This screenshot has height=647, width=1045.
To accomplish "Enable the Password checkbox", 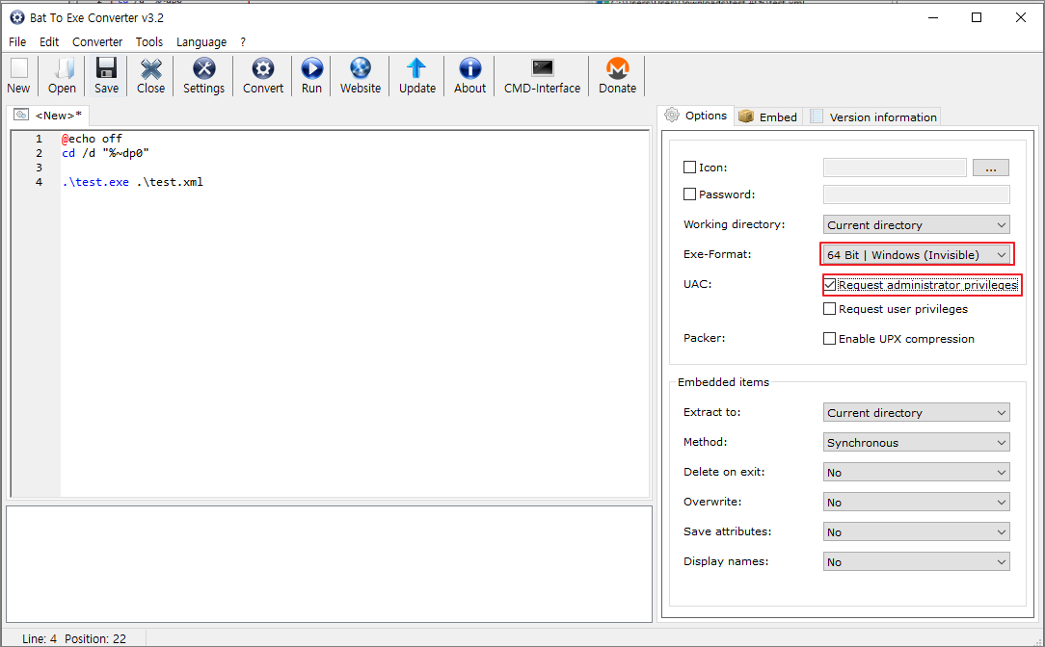I will click(x=690, y=194).
